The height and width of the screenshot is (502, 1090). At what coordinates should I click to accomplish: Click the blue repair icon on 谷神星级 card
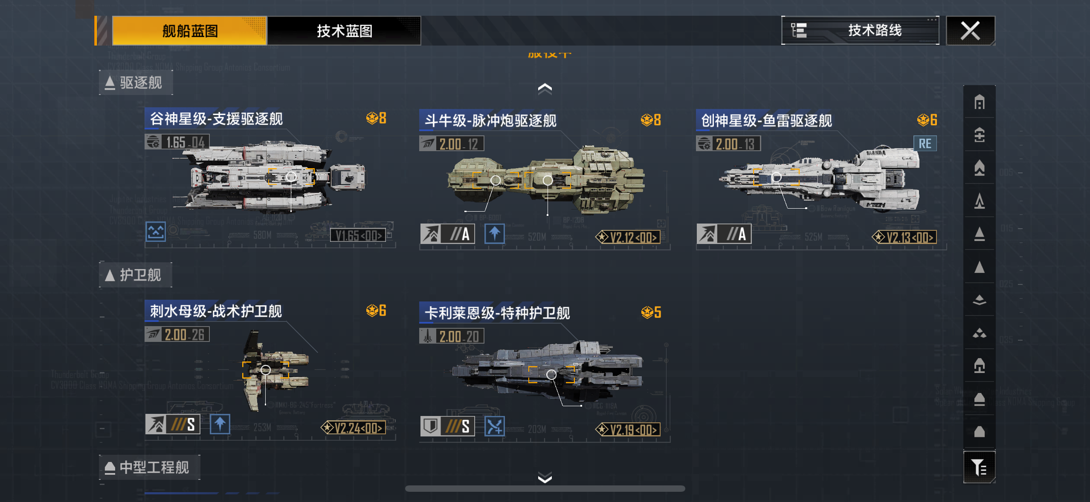tap(156, 232)
